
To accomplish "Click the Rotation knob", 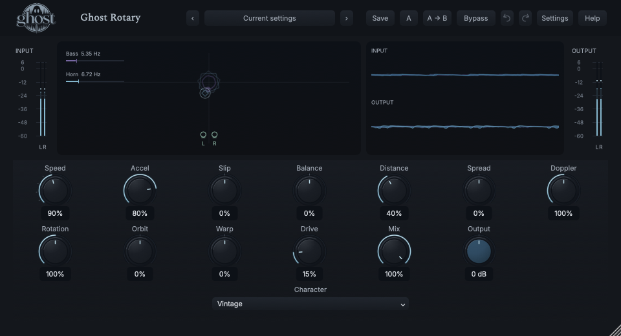I will click(x=55, y=251).
